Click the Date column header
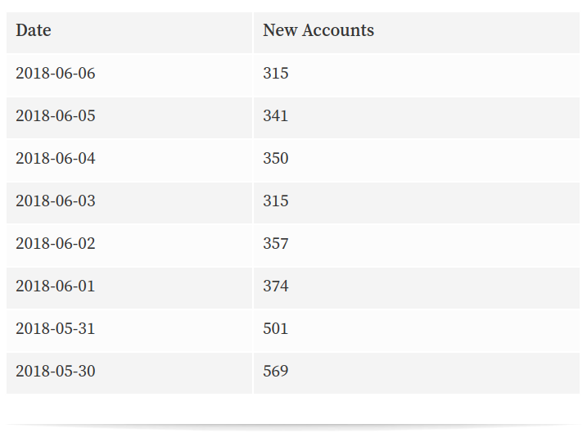 [x=129, y=33]
